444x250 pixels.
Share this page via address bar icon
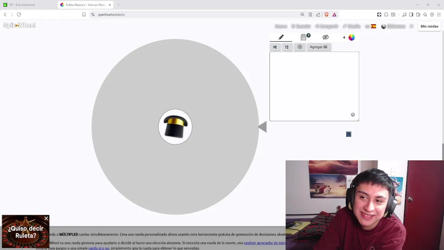(318, 15)
